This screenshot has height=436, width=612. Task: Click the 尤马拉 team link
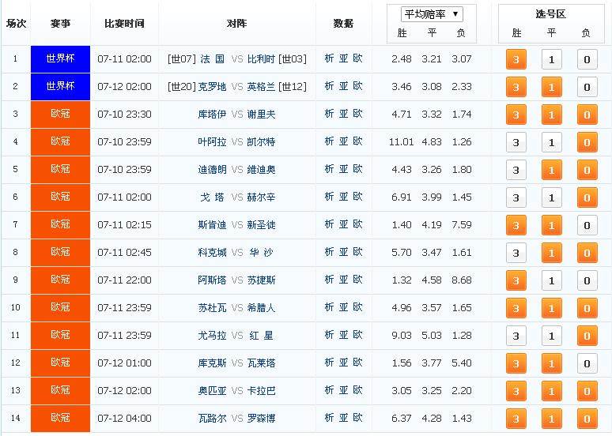coord(213,336)
